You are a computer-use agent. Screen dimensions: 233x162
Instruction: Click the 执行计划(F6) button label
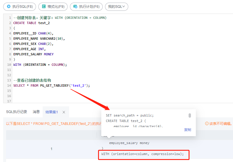[89, 7]
